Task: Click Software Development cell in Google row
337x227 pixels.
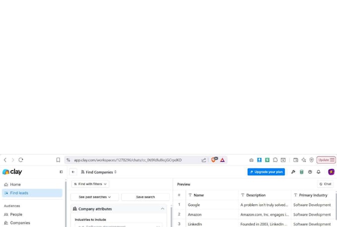Action: [x=313, y=205]
